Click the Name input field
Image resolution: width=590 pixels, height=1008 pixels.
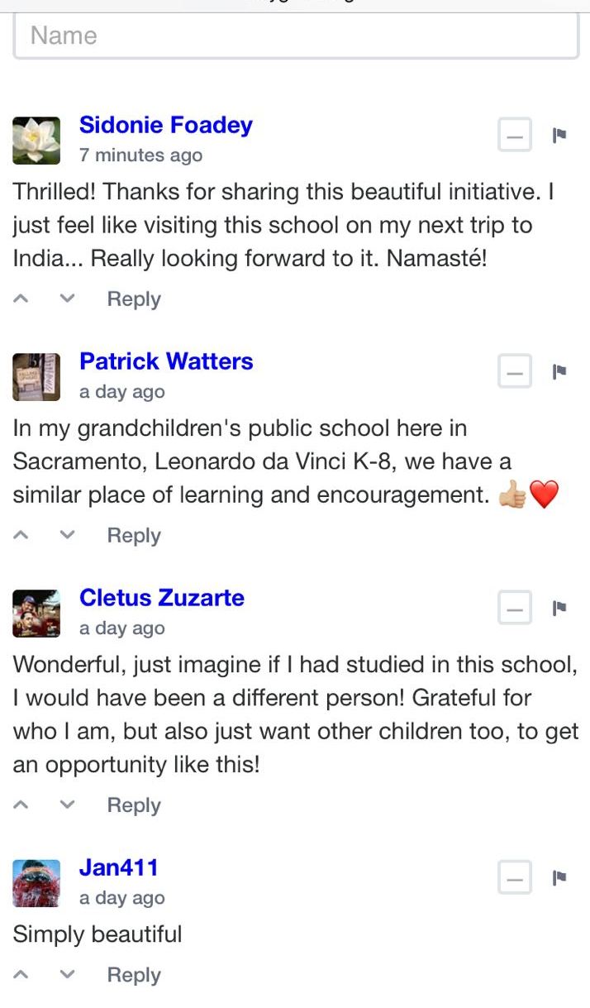pos(296,36)
